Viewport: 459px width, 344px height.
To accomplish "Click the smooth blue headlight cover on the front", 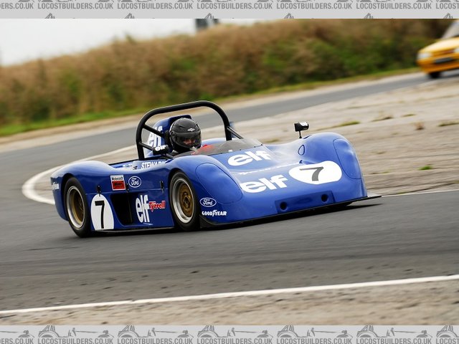I will [347, 158].
